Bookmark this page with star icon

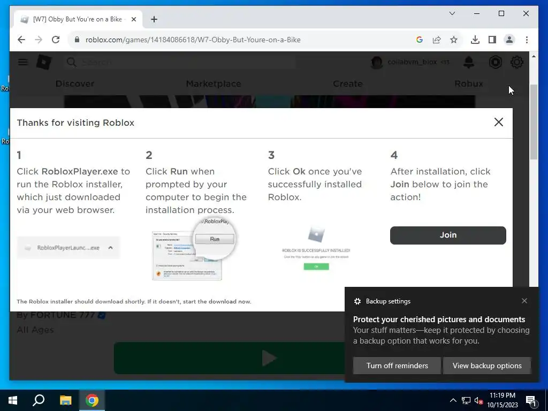(454, 40)
